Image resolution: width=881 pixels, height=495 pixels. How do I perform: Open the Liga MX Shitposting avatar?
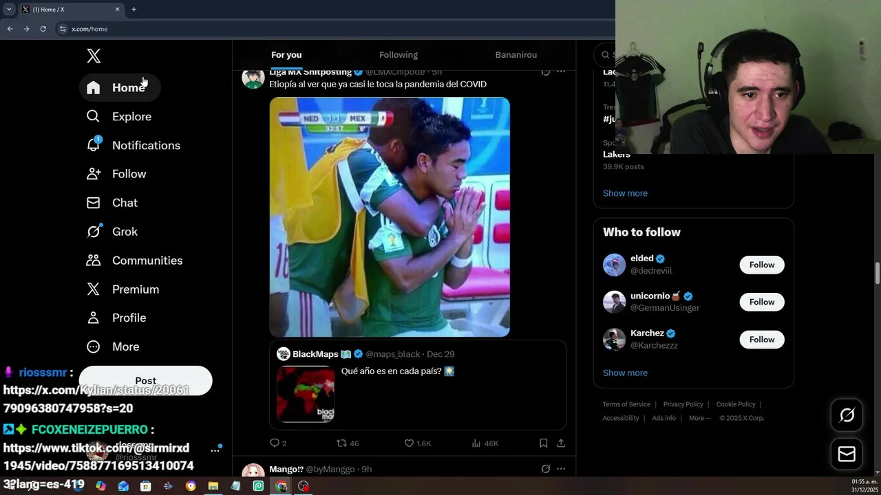tap(253, 78)
